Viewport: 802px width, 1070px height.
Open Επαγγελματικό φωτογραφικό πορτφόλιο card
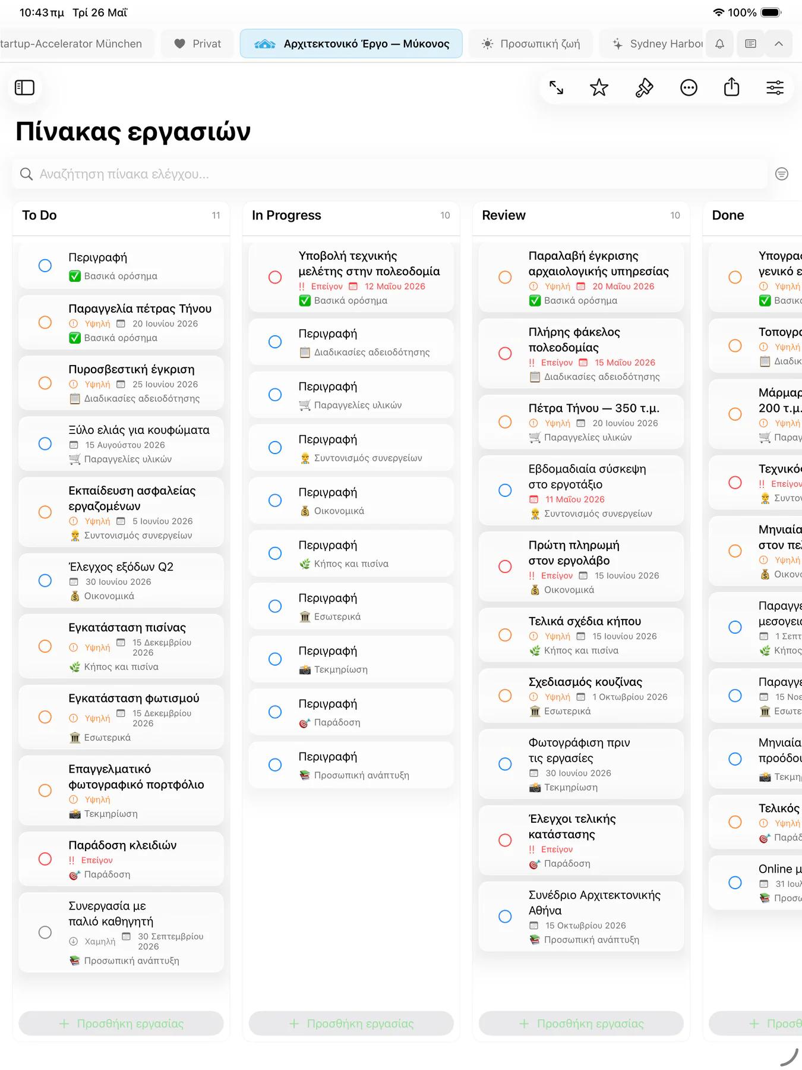pyautogui.click(x=121, y=791)
